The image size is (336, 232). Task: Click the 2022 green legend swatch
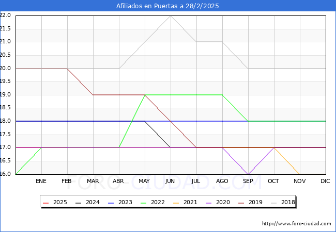[x=144, y=203]
